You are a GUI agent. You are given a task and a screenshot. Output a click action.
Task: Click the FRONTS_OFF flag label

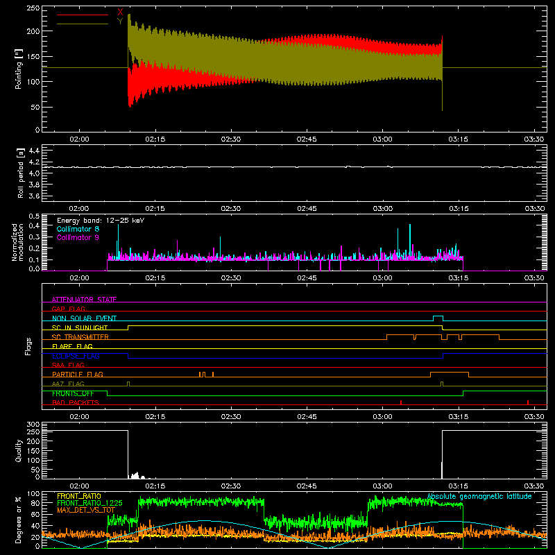click(73, 393)
